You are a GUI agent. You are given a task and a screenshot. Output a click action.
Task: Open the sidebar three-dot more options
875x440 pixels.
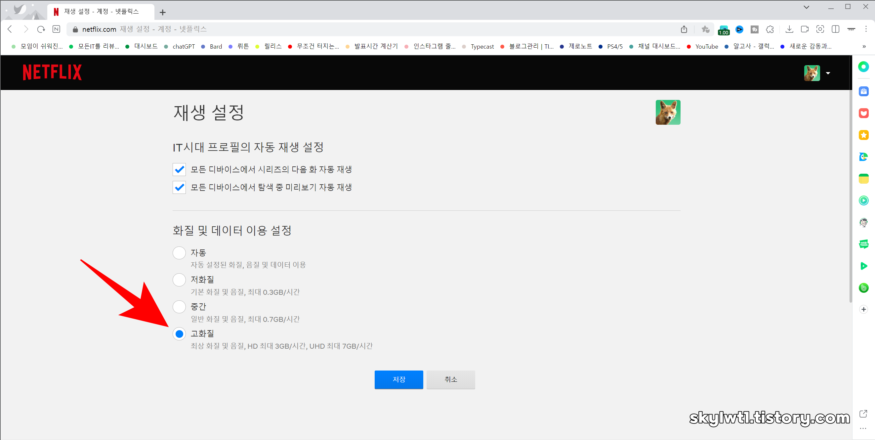click(863, 428)
